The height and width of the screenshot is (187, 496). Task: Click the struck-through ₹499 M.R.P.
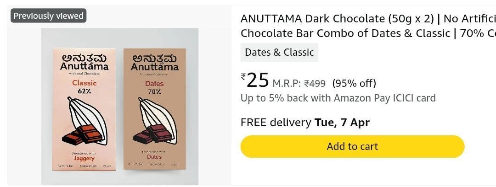315,83
